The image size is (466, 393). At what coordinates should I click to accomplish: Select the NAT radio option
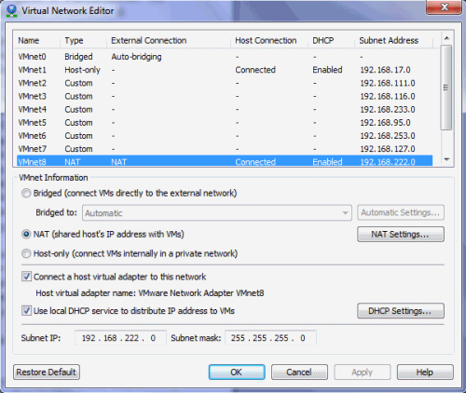(26, 234)
